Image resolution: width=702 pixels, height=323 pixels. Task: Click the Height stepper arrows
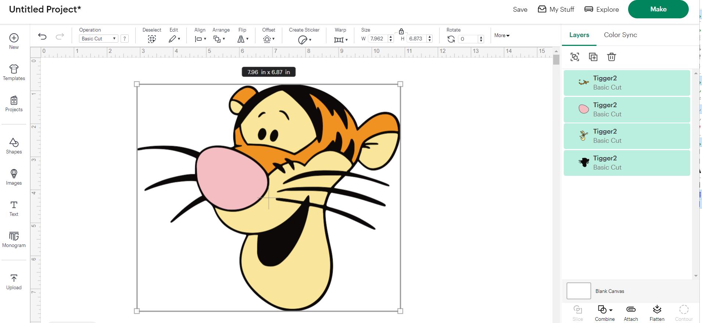tap(430, 39)
